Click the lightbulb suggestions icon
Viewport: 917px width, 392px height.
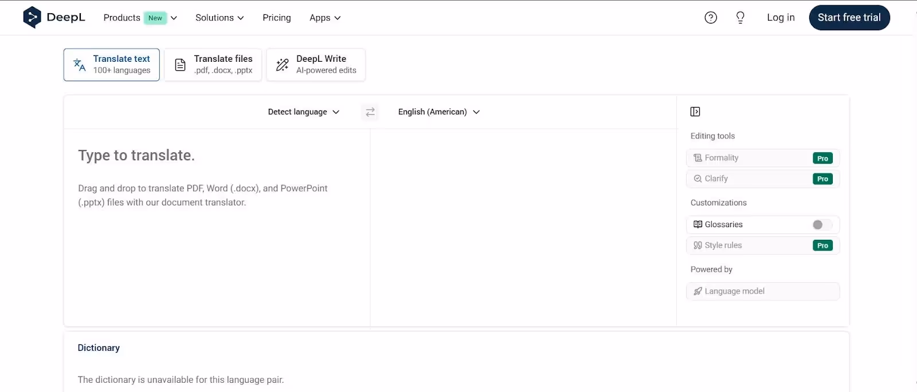[740, 17]
